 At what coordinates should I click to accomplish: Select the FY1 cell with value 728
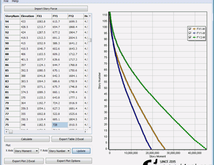[x=59, y=126]
